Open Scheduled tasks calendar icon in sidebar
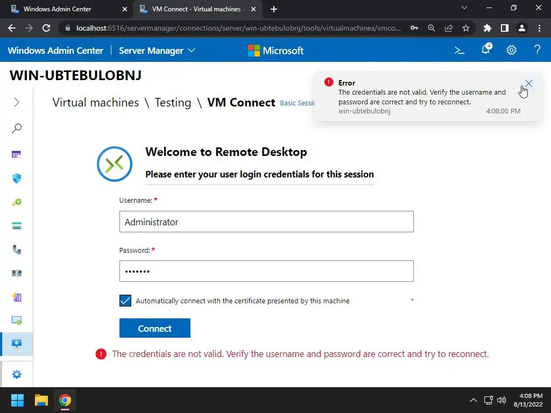The image size is (551, 413). [17, 154]
